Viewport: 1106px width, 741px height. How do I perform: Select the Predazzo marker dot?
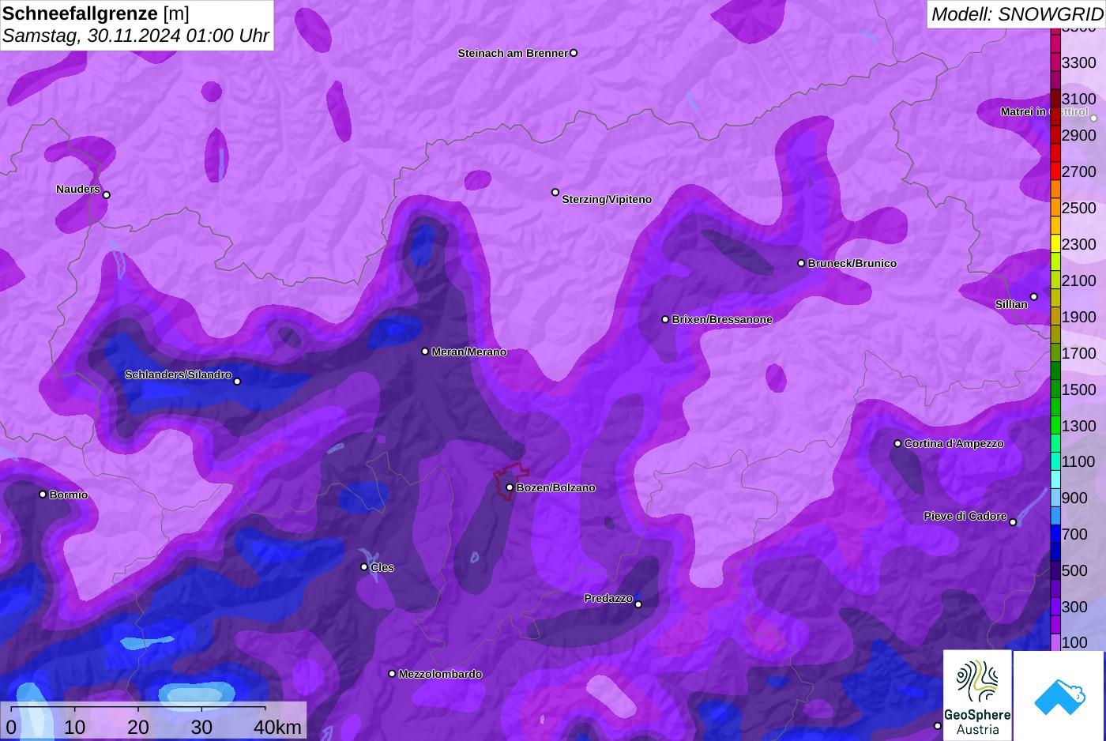coord(638,604)
